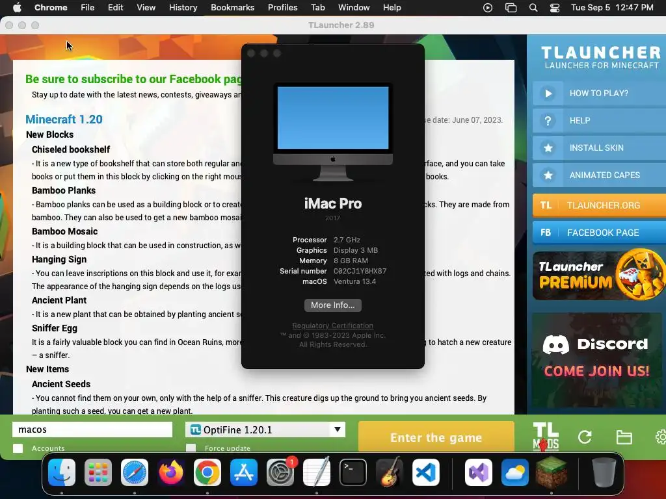The width and height of the screenshot is (666, 499).
Task: Open the Minecraft grass block Dock icon
Action: tap(552, 472)
